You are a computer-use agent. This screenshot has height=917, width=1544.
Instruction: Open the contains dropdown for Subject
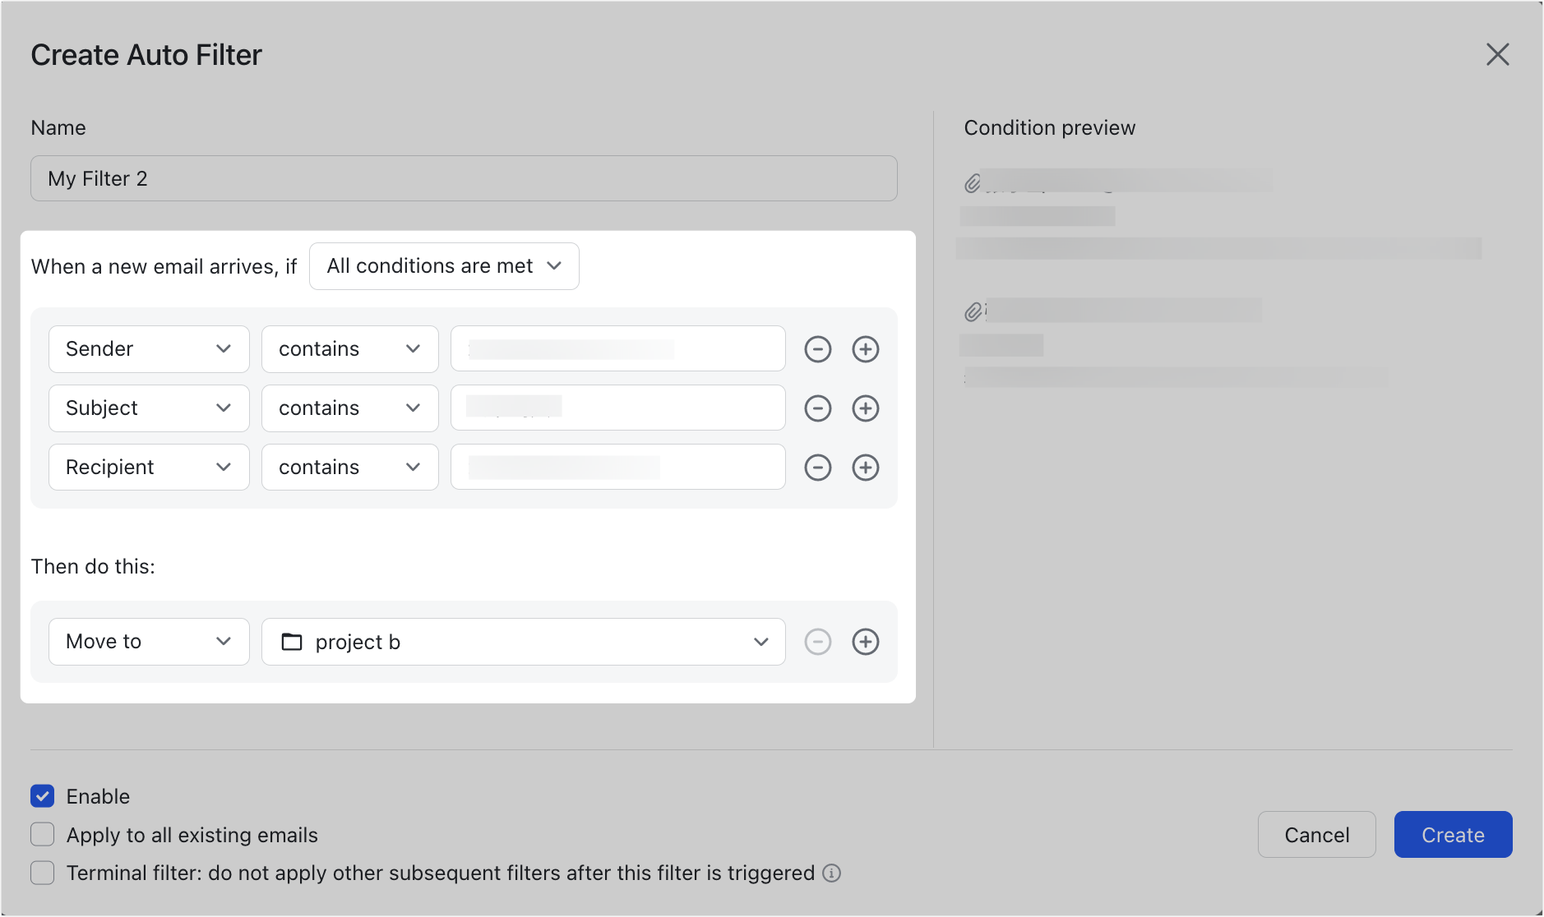(349, 408)
